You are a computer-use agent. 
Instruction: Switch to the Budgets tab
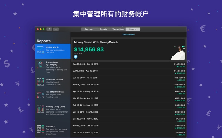point(103,29)
